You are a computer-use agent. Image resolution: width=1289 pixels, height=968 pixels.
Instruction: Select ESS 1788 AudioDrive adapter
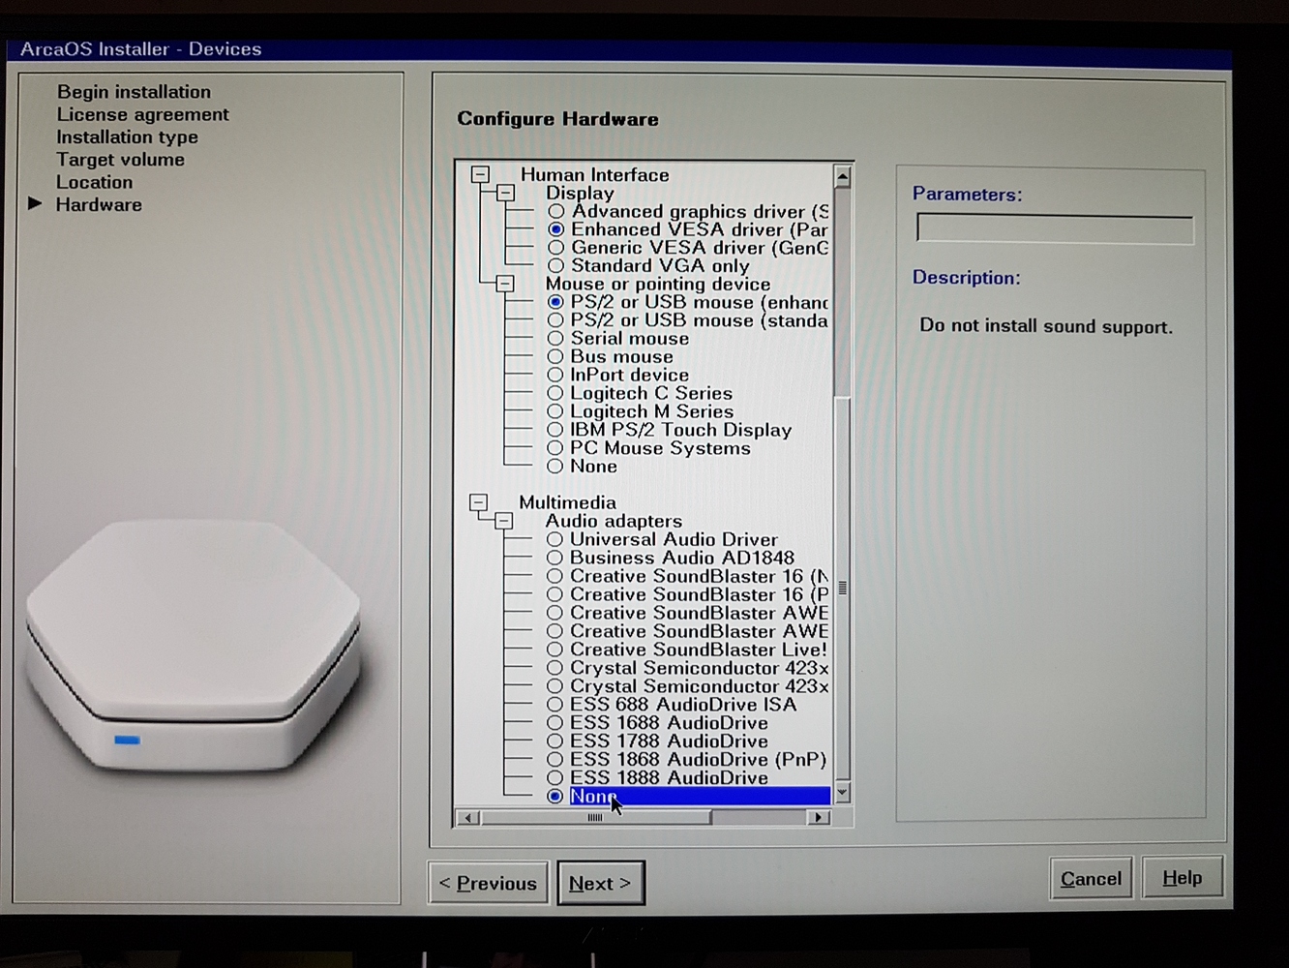(555, 741)
